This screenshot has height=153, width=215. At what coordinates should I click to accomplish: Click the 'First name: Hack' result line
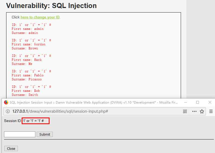tap(27, 60)
